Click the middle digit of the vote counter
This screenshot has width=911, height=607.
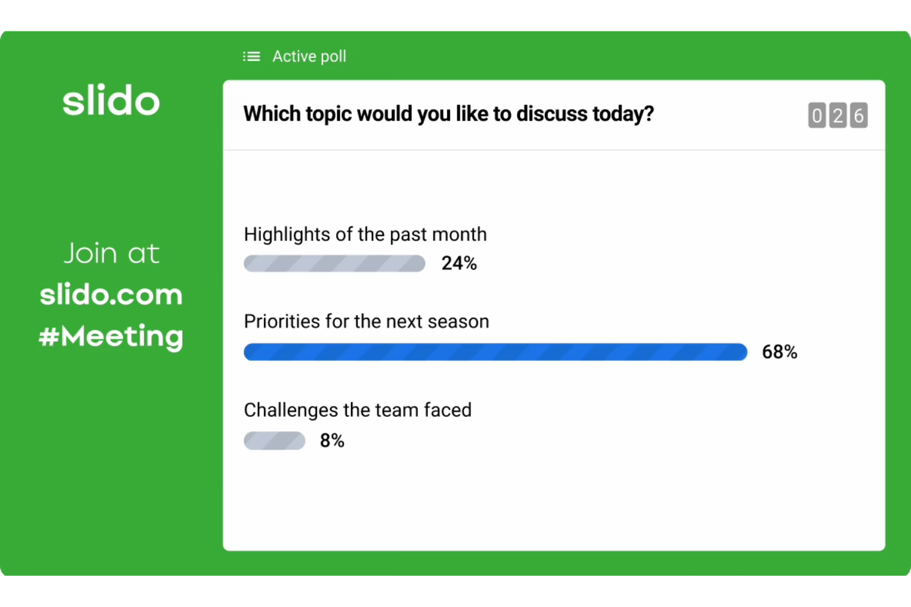(837, 115)
